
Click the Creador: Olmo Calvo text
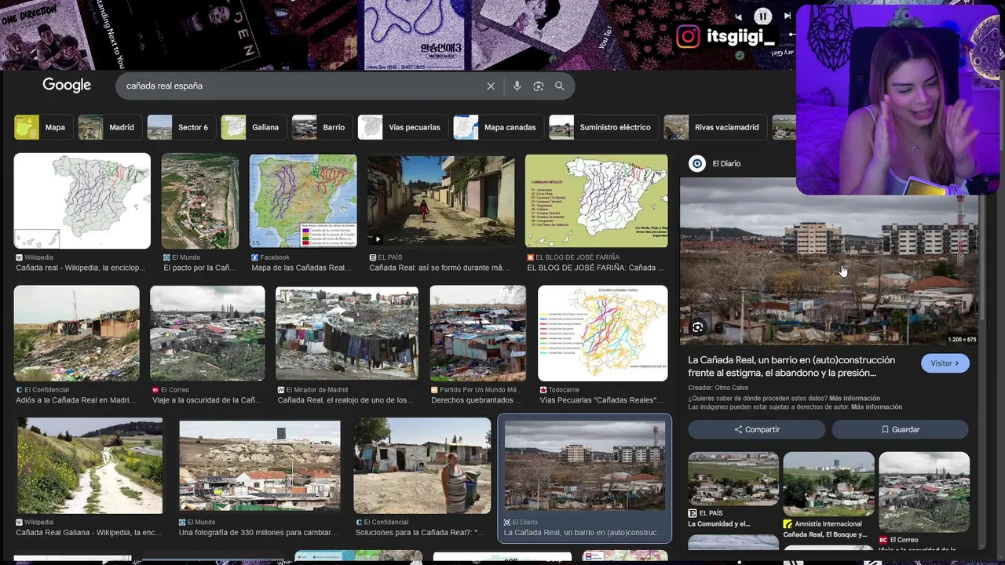[718, 388]
